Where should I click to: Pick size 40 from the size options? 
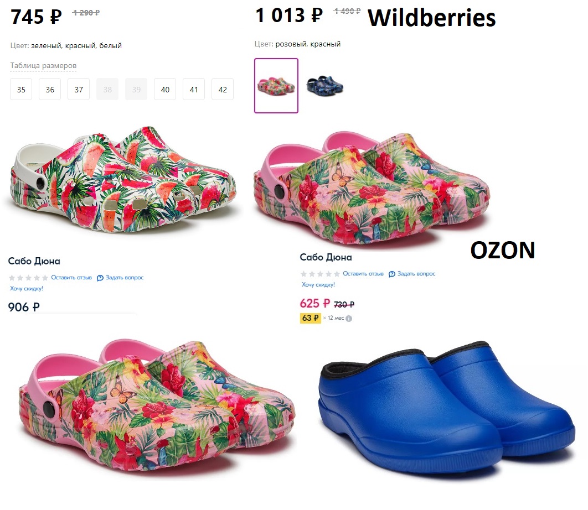click(x=165, y=89)
